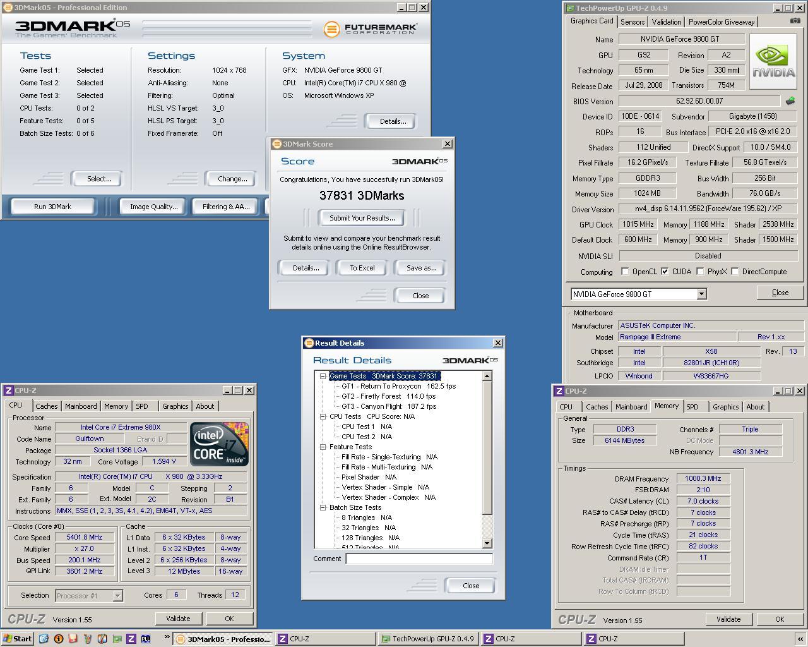Screen dimensions: 808x647
Task: Collapse the Game Tests tree node
Action: point(323,376)
